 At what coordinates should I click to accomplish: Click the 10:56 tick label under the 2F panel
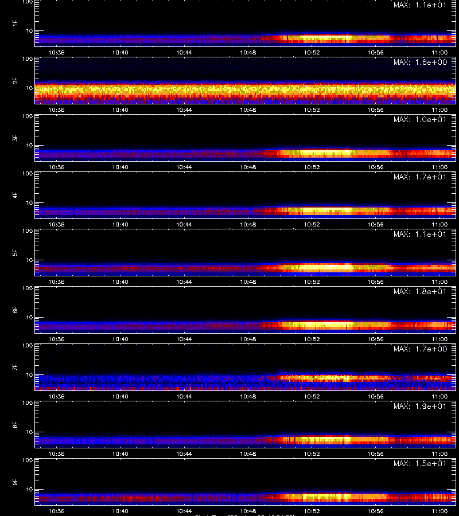(x=376, y=110)
